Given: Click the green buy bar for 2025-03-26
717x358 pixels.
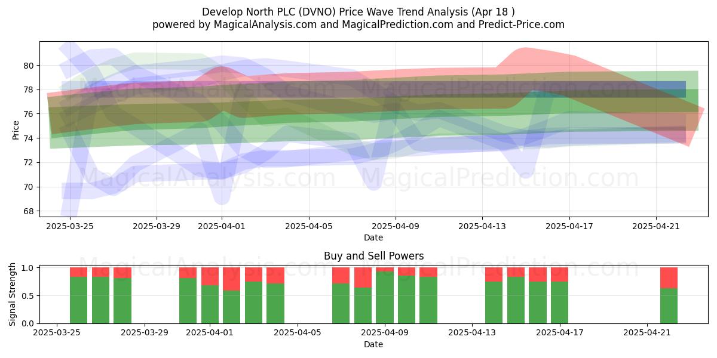Looking at the screenshot, I should (x=79, y=300).
